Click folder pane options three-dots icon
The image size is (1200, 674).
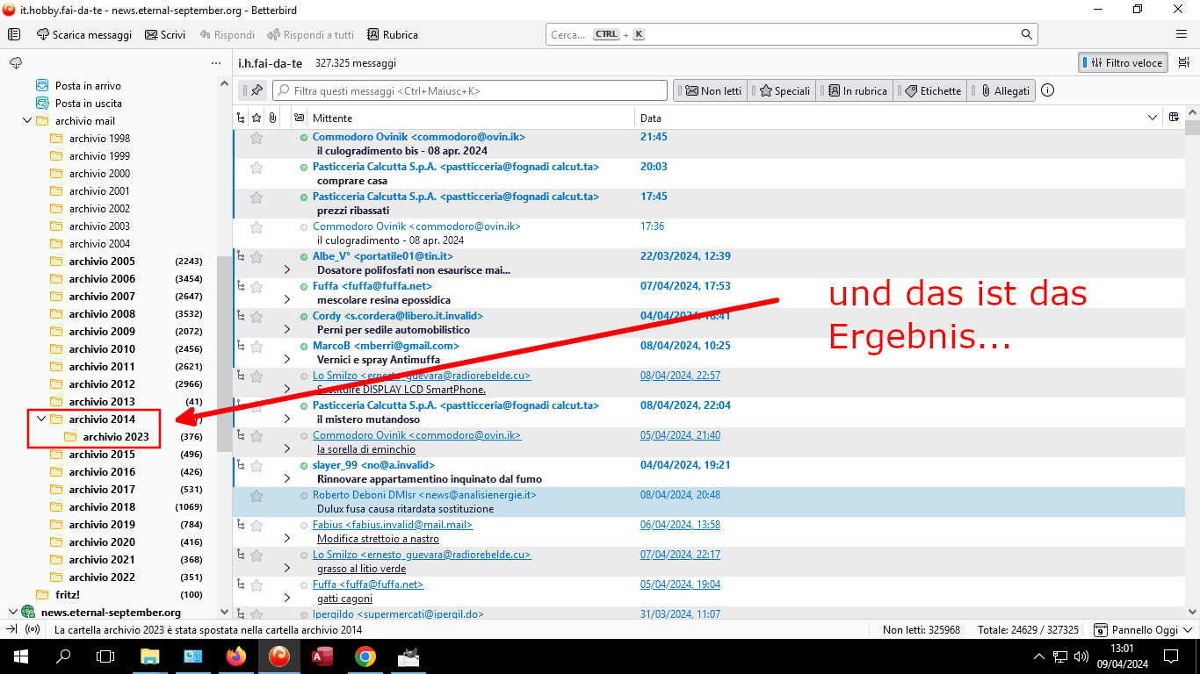coord(216,63)
